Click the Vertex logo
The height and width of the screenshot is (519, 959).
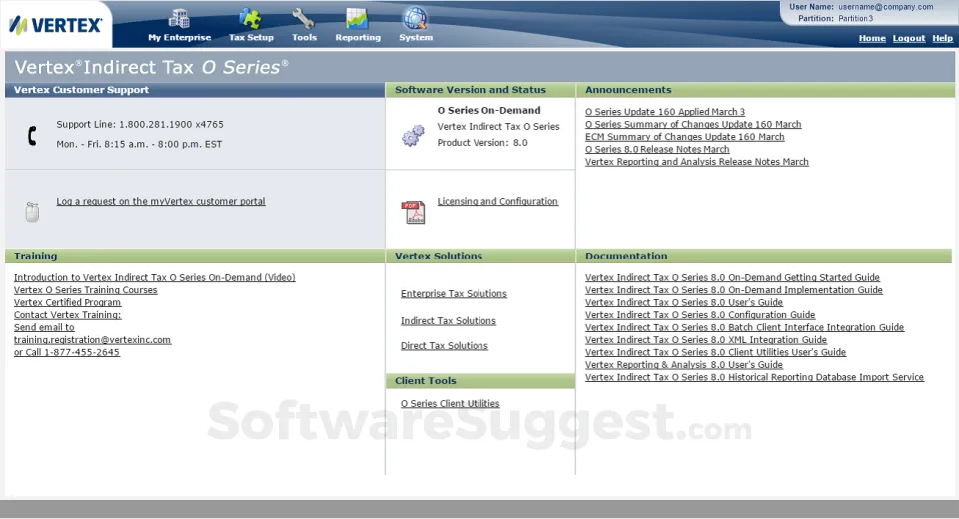[x=55, y=25]
